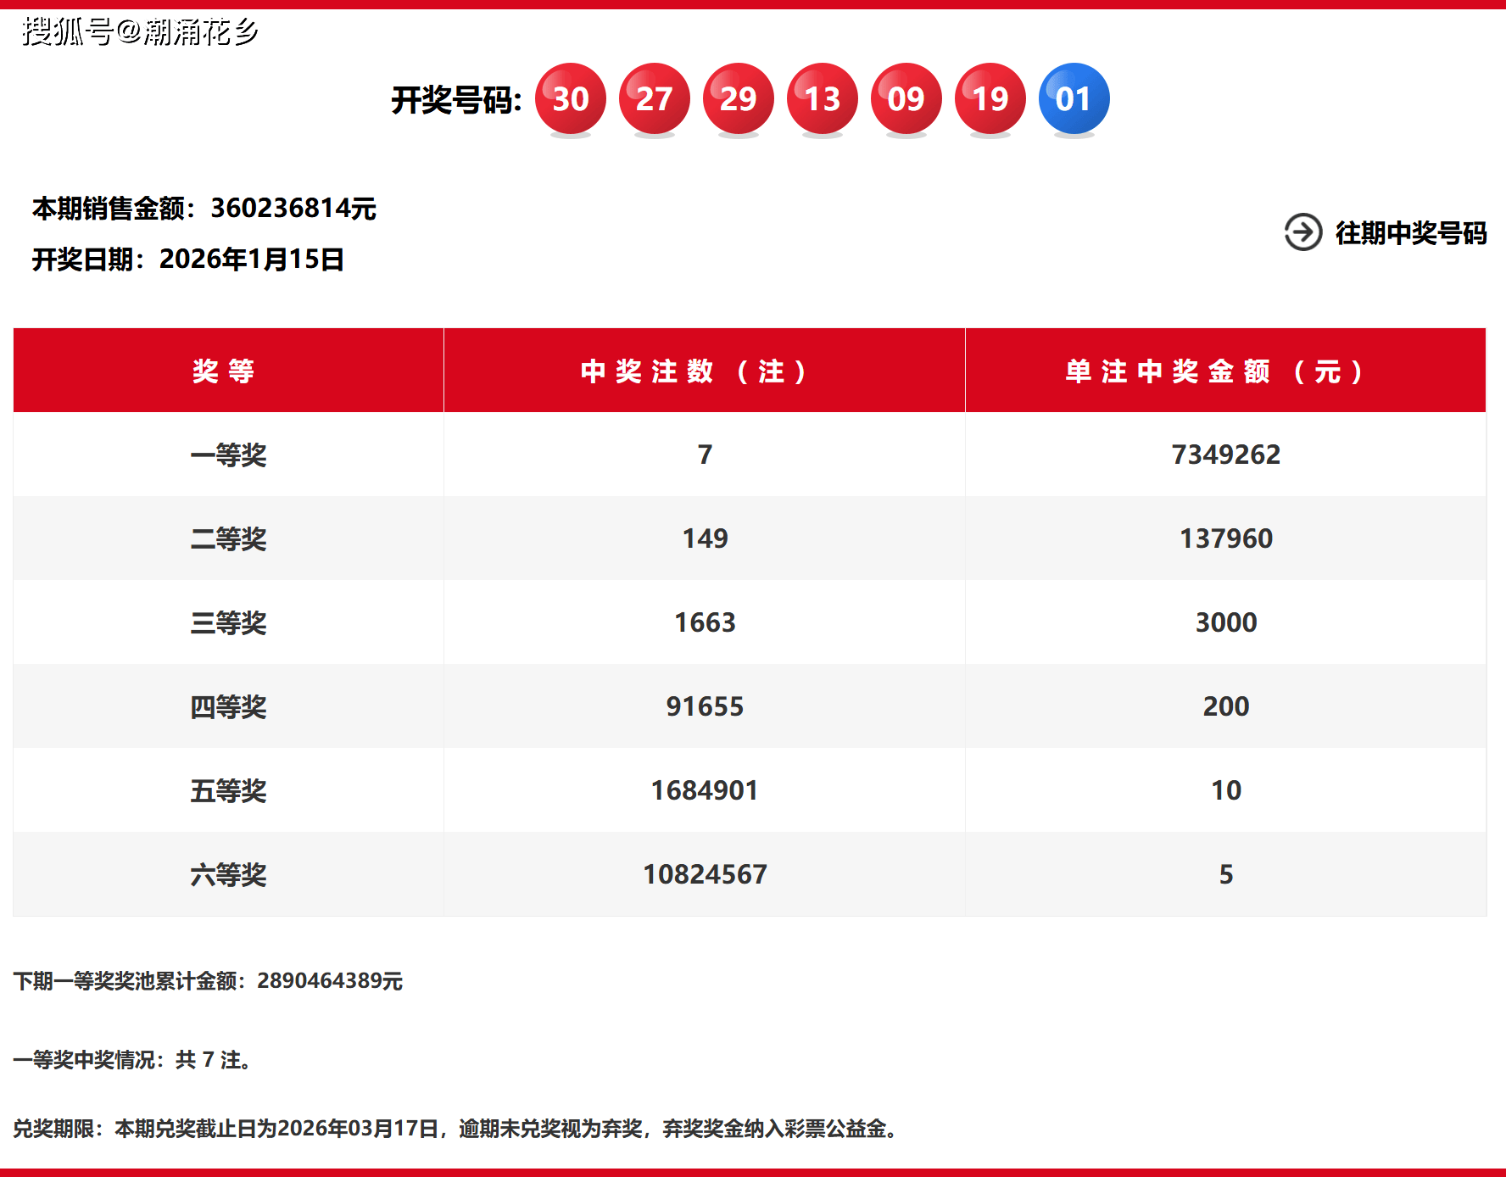
Task: Click the circled arrow icon
Action: point(1303,232)
